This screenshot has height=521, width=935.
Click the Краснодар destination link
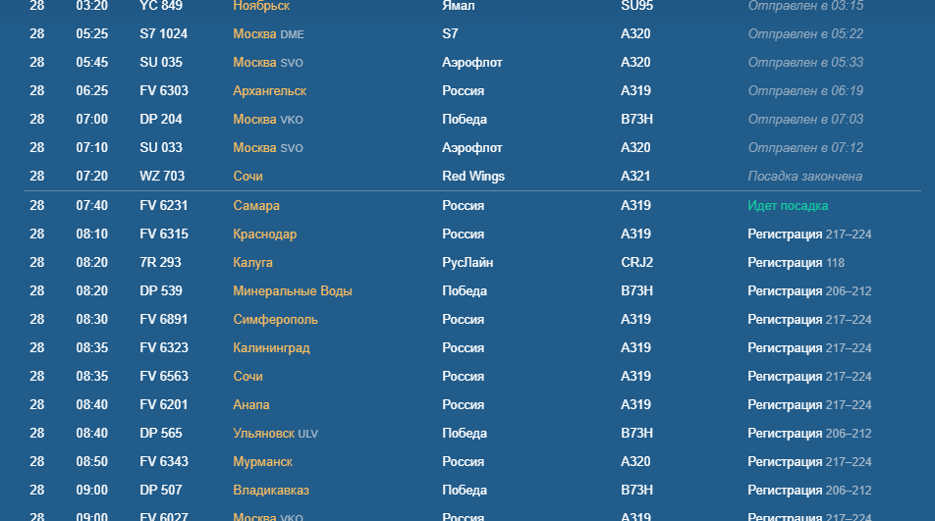(x=265, y=234)
